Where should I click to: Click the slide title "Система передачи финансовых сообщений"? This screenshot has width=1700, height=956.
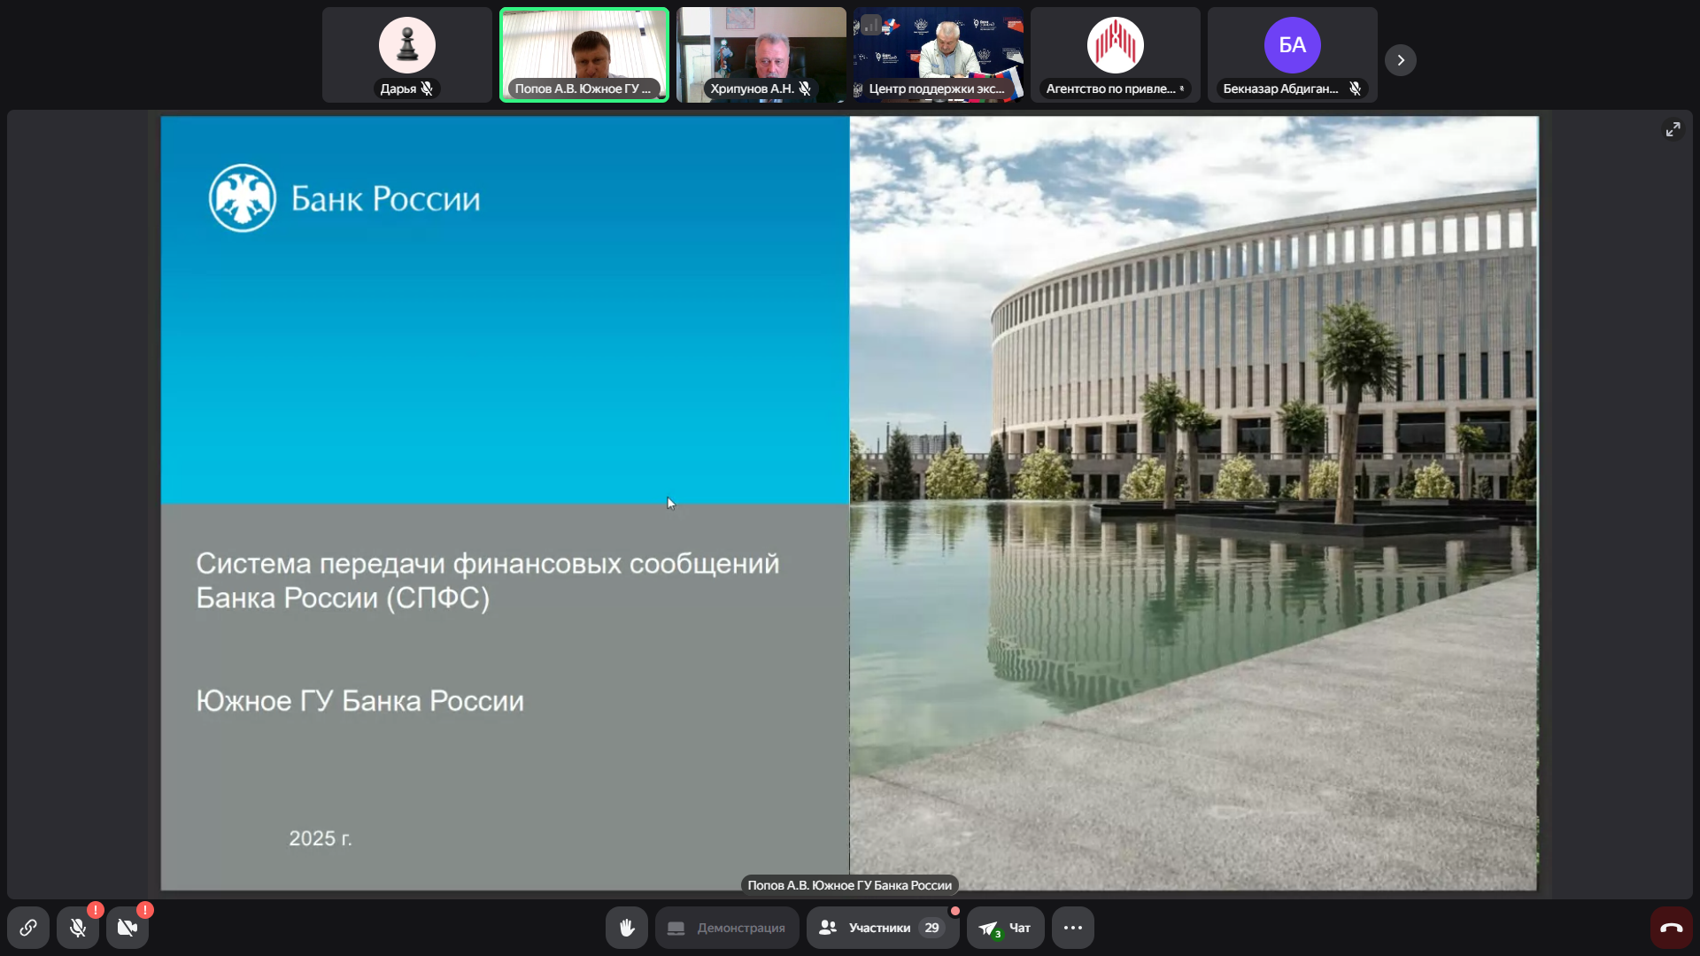488,564
